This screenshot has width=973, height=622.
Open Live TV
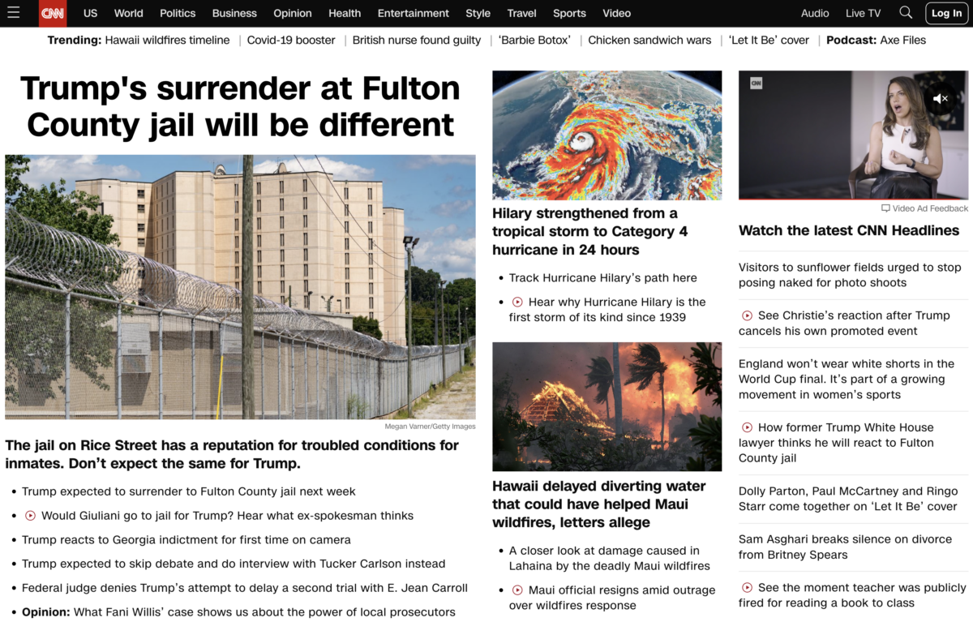863,13
